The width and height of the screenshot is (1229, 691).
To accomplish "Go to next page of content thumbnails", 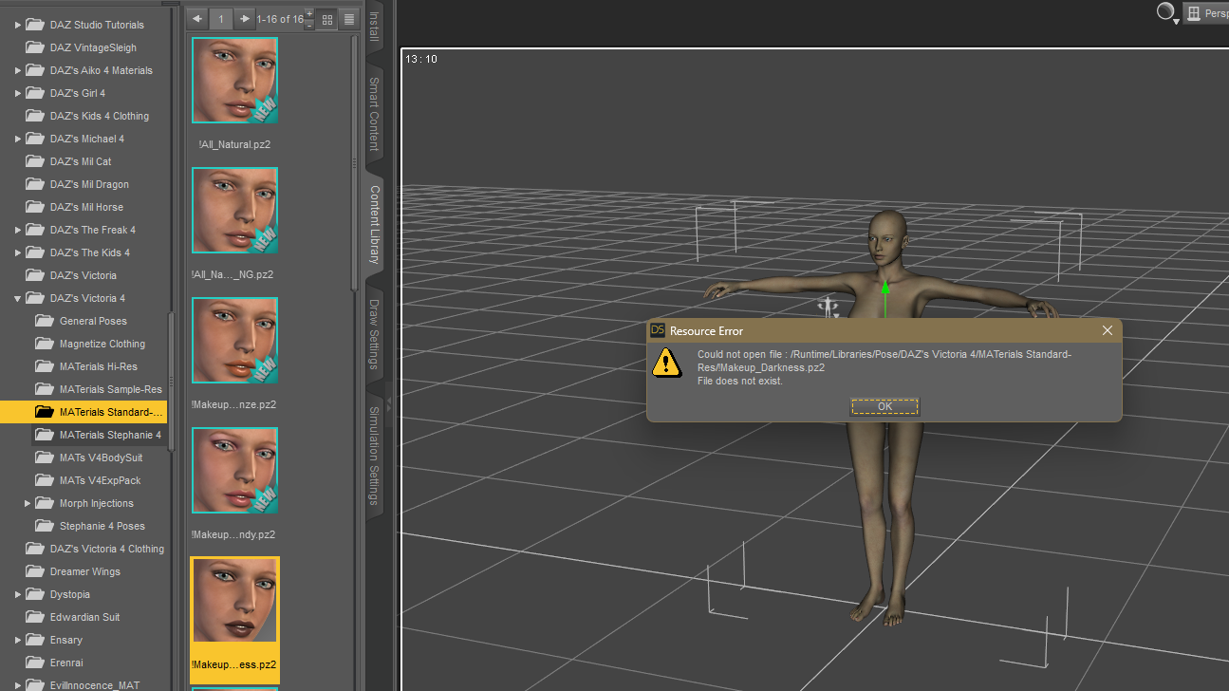I will click(244, 19).
